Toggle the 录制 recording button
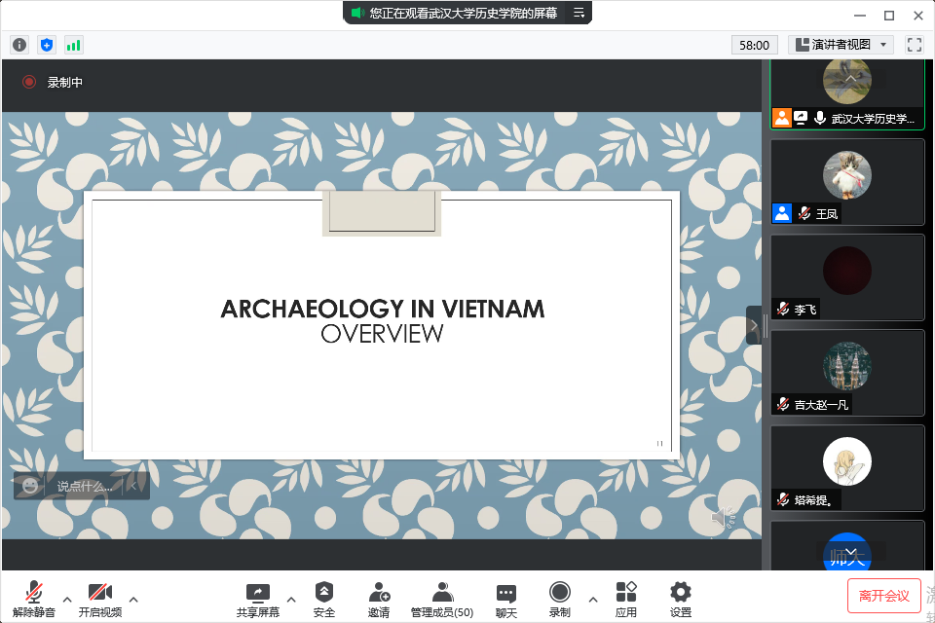935x623 pixels. (560, 599)
